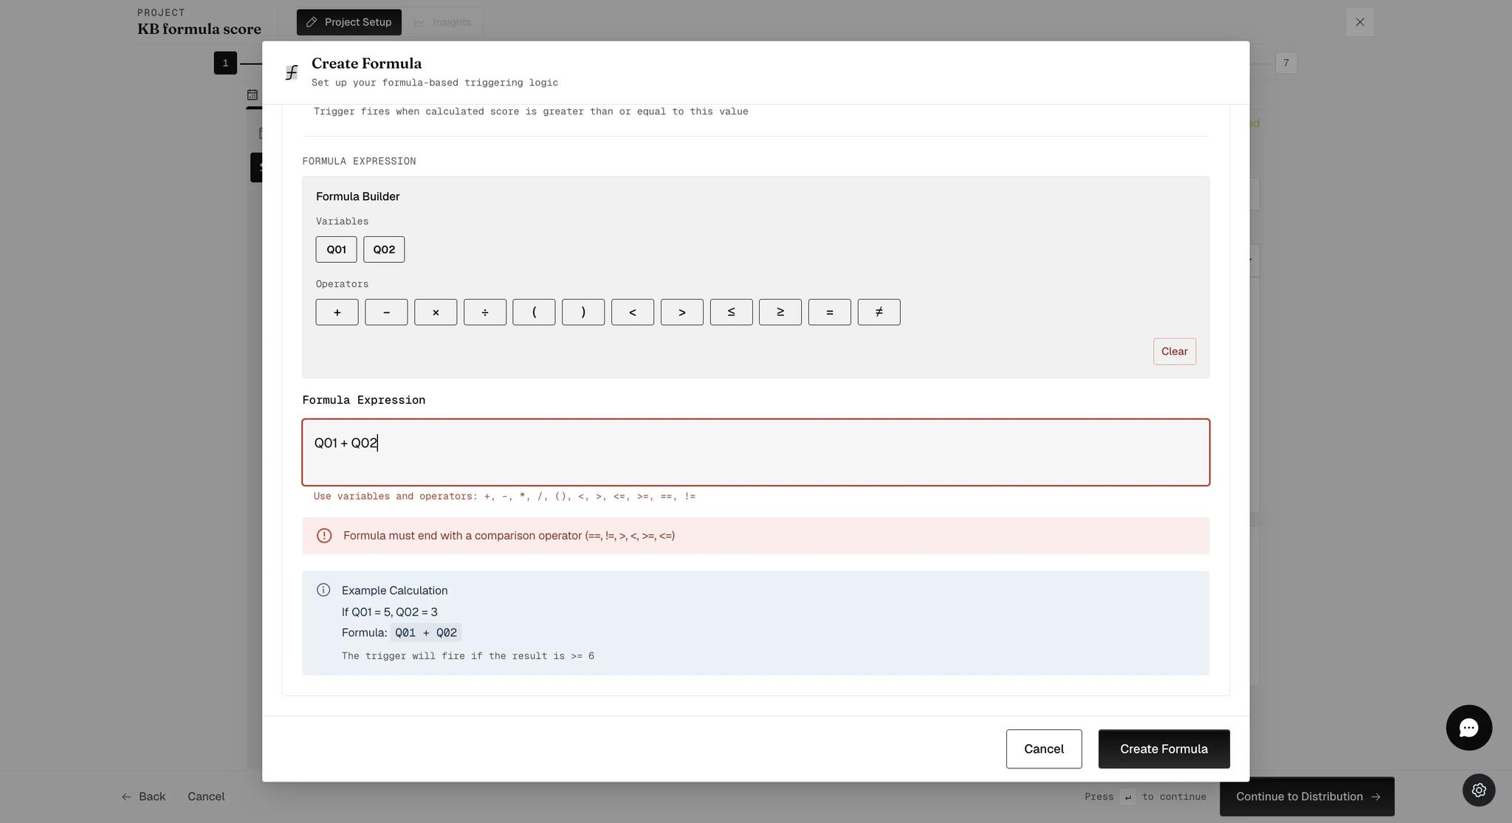Click the Create Formula function icon
Screen dimensions: 1512x823
click(292, 72)
